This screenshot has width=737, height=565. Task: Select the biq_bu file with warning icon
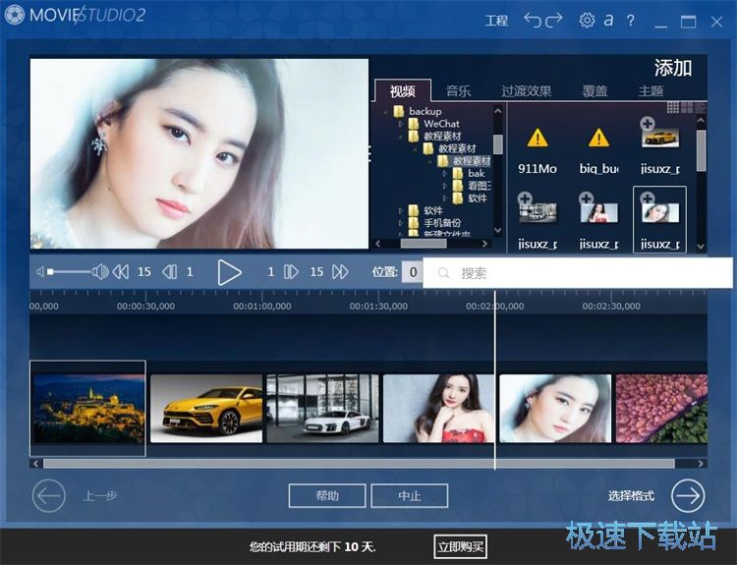click(x=598, y=151)
